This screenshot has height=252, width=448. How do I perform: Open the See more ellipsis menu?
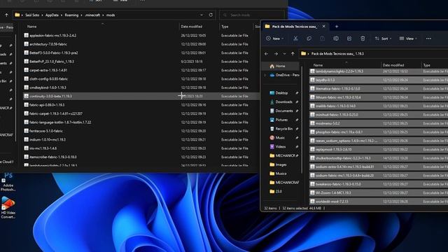428,38
